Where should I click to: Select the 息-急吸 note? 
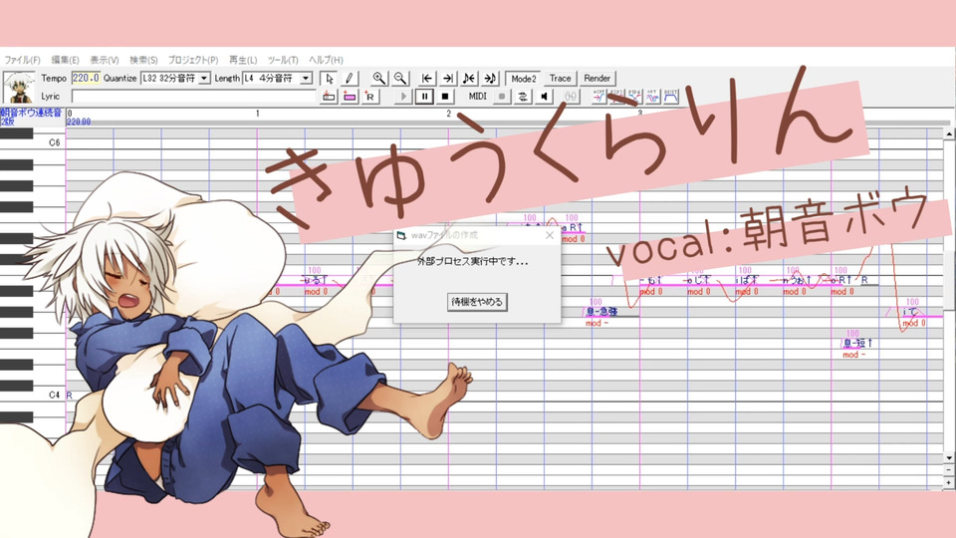tap(601, 312)
